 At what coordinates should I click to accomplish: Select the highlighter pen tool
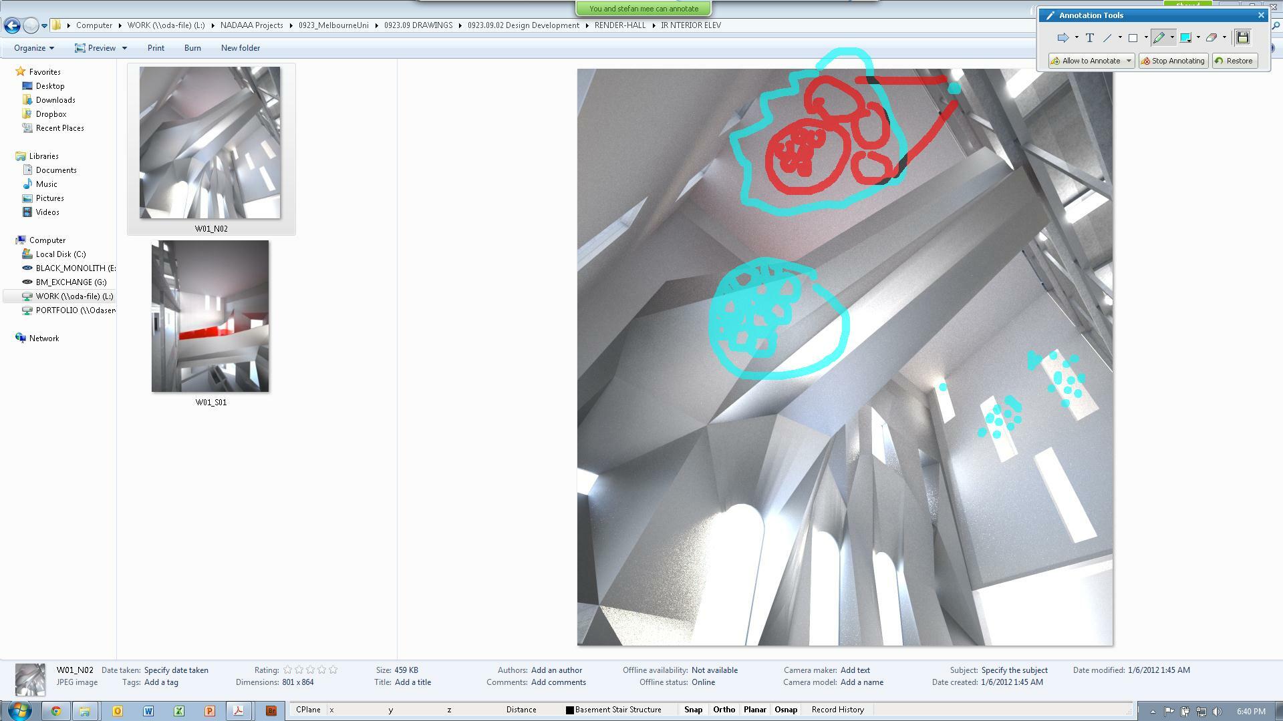tap(1159, 38)
